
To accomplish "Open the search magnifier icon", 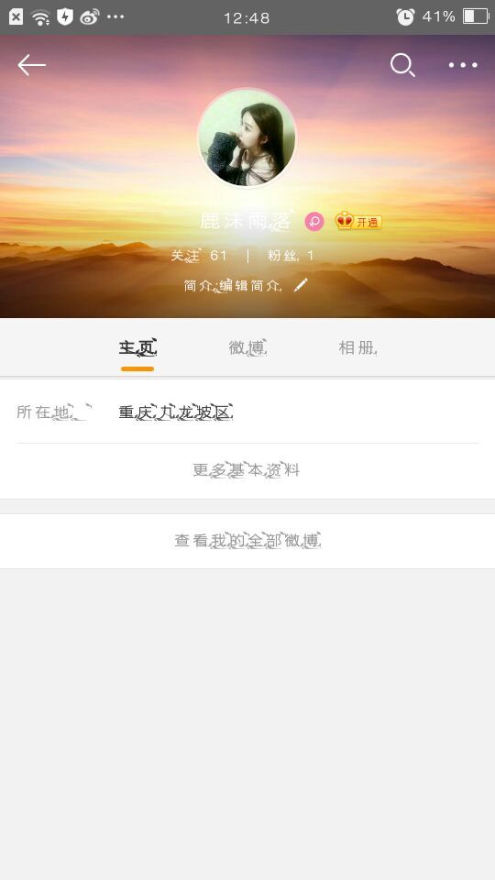I will click(x=402, y=65).
